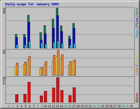Image resolution: width=140 pixels, height=109 pixels.
Task: Click day 12 on the date axis
Action: coord(53,106)
